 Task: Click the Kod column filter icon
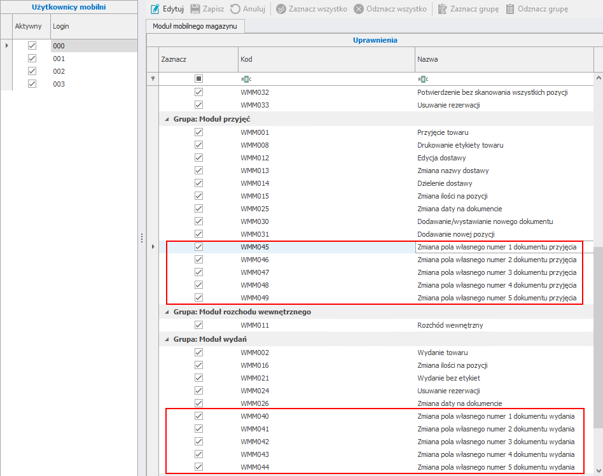[246, 79]
